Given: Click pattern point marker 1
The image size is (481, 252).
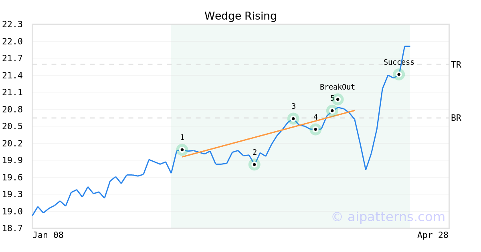Looking at the screenshot, I should (x=182, y=150).
